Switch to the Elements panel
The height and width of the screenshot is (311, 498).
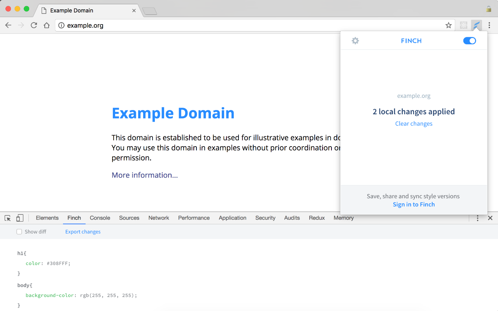(x=47, y=218)
